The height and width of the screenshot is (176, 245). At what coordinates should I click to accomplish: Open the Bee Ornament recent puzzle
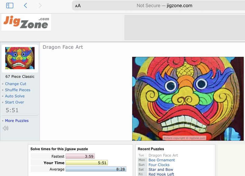pos(162,160)
